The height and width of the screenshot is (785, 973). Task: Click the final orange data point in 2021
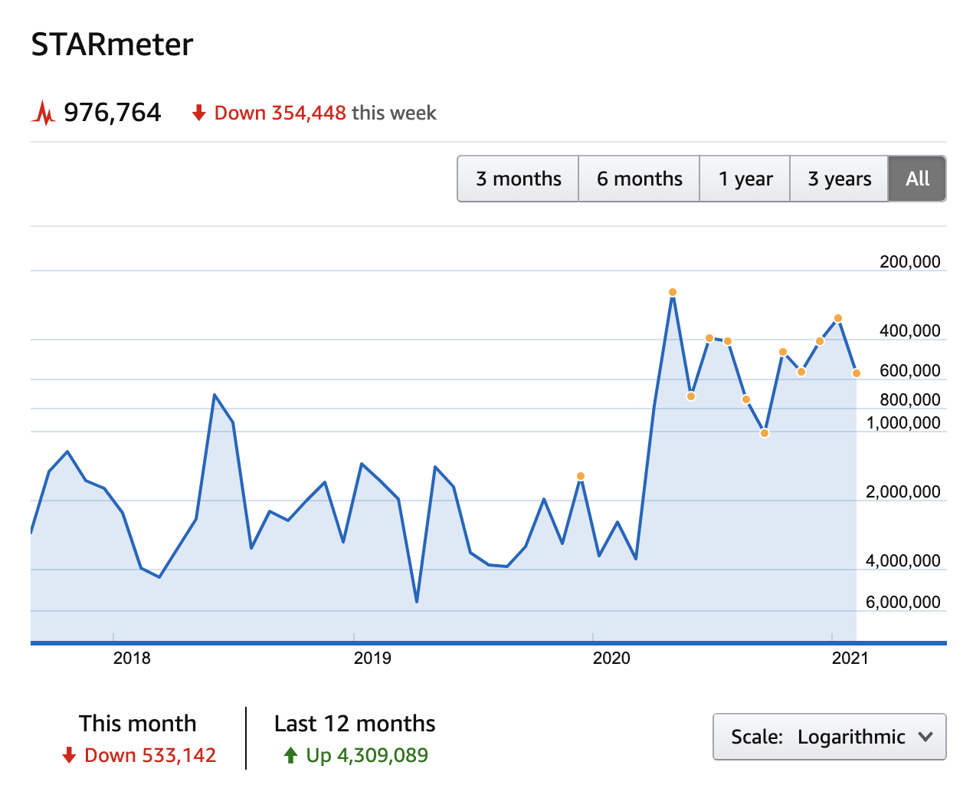point(857,373)
